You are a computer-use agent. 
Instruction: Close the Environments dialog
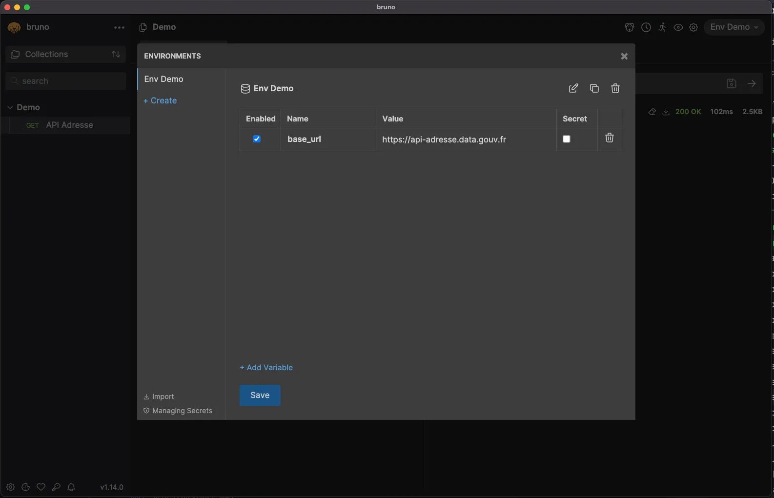[x=624, y=57]
